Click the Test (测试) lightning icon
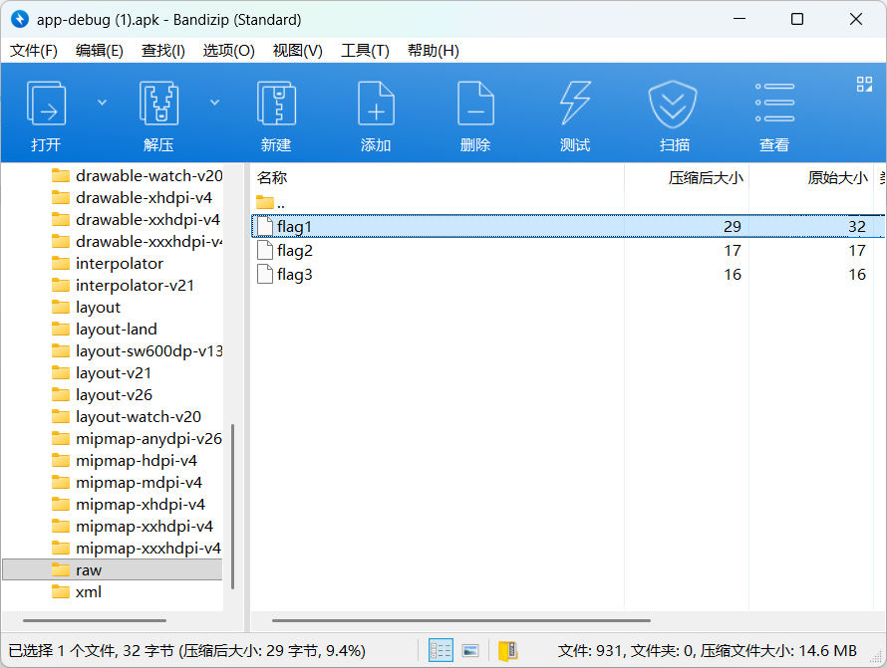The height and width of the screenshot is (668, 887). point(575,104)
